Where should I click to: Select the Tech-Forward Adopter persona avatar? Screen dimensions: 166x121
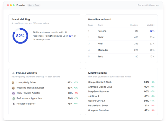(x=13, y=93)
